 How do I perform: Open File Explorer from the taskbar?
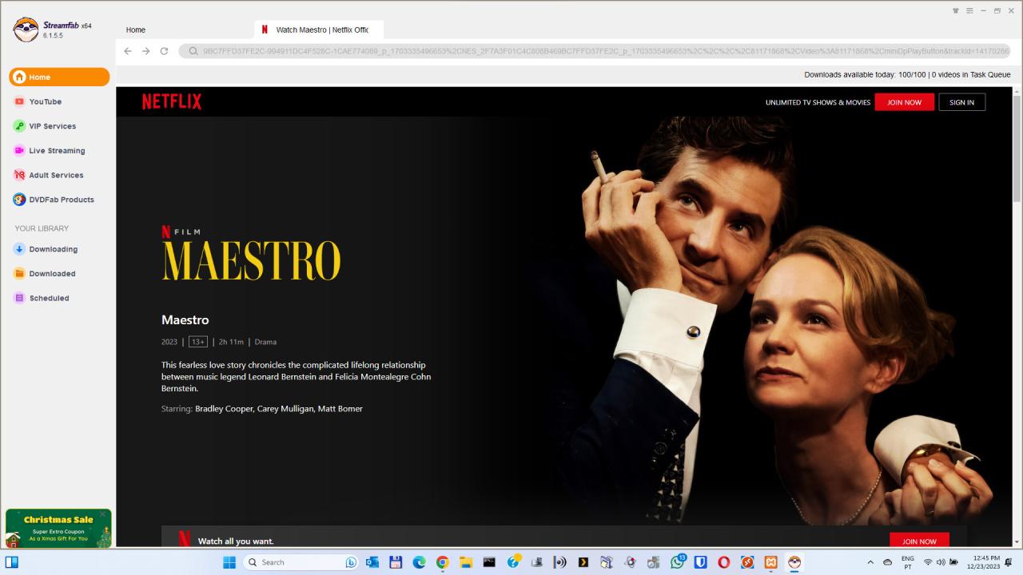pos(466,562)
